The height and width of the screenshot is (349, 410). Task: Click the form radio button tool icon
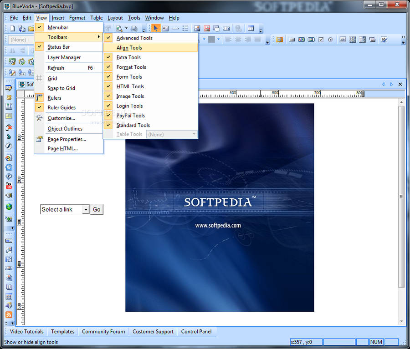(330, 40)
